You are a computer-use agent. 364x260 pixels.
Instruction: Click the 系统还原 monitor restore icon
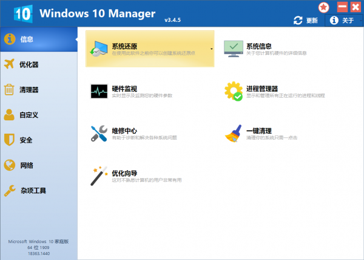click(99, 49)
